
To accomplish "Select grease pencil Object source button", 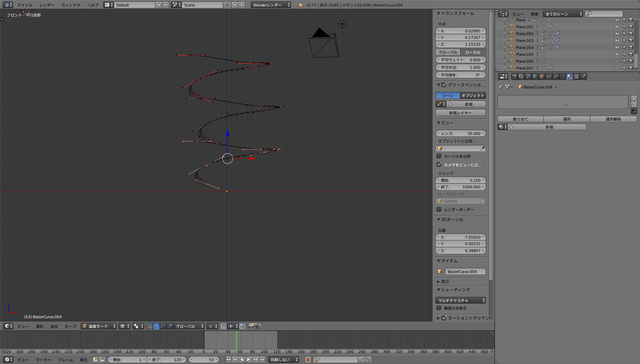I will [473, 95].
